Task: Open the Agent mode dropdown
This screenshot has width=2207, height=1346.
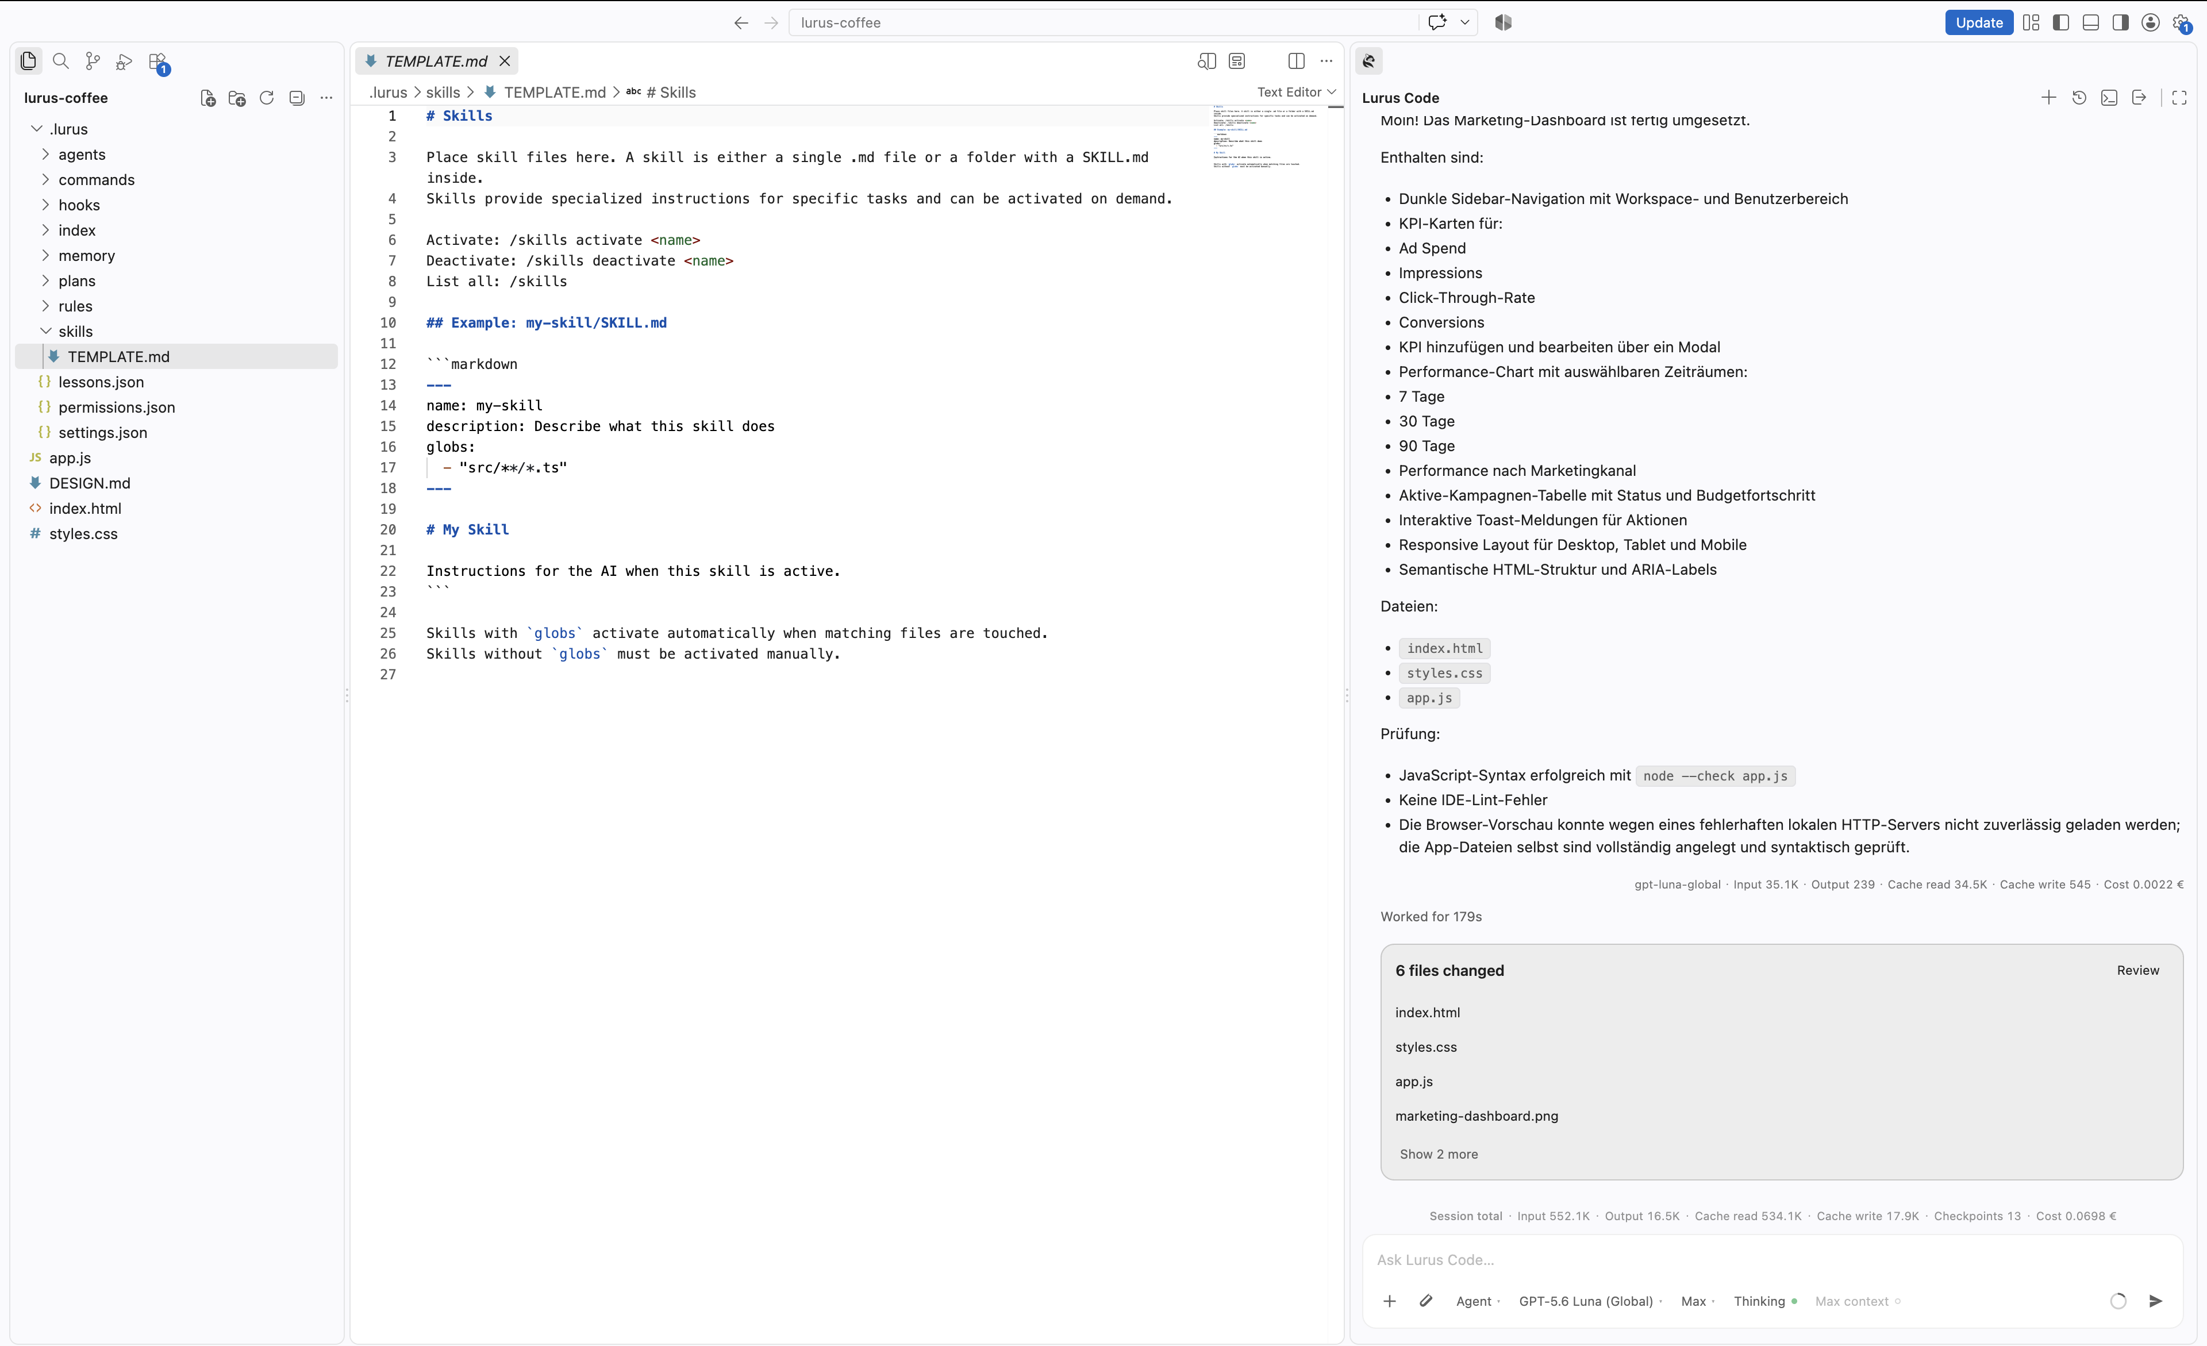Action: [x=1477, y=1301]
